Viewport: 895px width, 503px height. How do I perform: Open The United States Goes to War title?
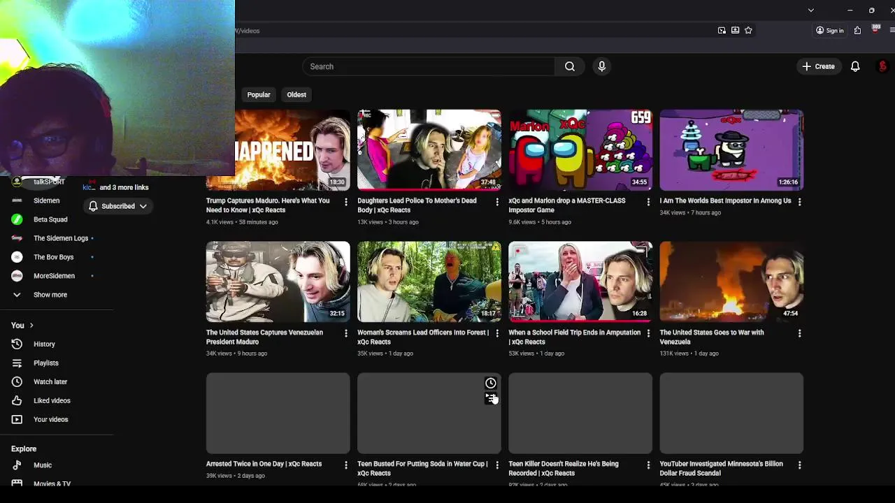(711, 337)
